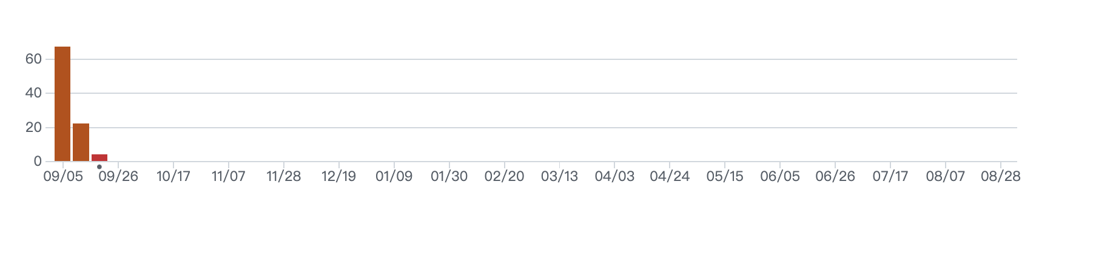Select the 09/05 date label on the axis
The image size is (1093, 253).
pyautogui.click(x=63, y=176)
